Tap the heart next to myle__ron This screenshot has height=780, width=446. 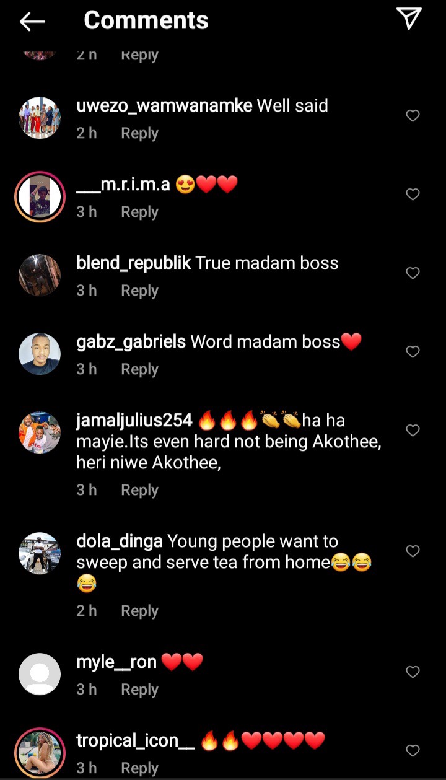[x=413, y=672]
